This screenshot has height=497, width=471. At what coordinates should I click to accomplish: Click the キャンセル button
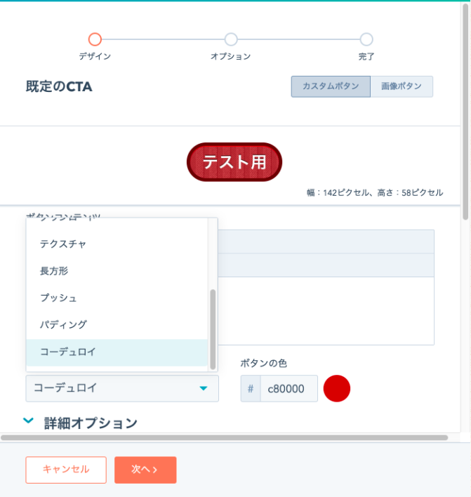click(66, 470)
